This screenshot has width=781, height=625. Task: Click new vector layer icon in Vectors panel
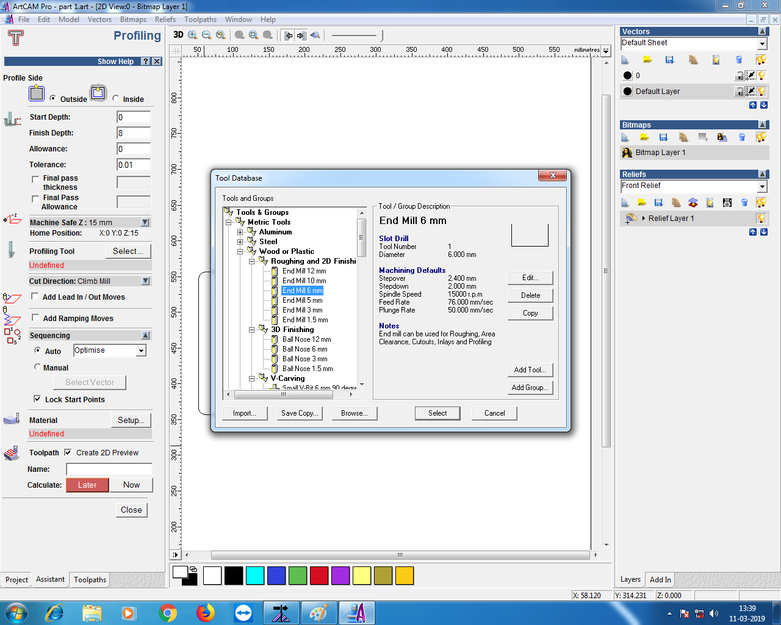tap(625, 60)
